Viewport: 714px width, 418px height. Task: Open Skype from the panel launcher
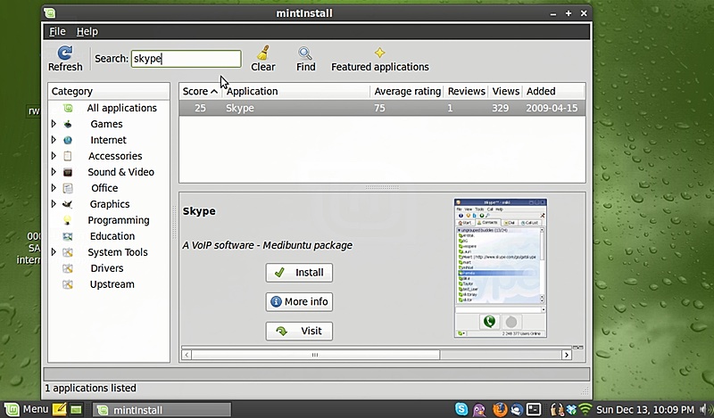[461, 409]
